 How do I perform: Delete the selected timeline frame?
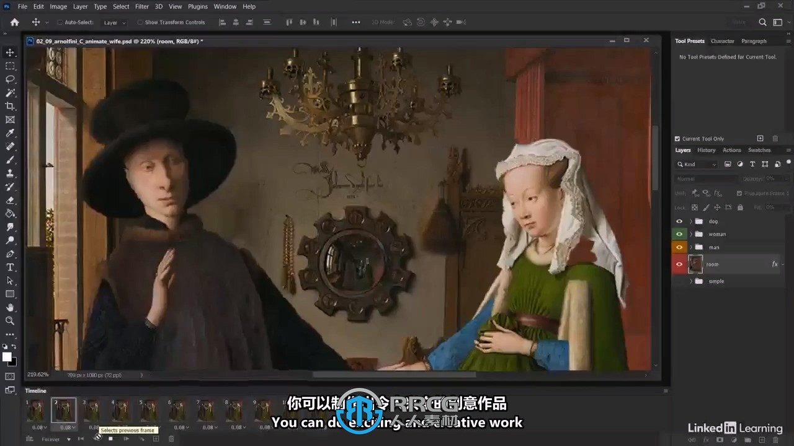click(171, 439)
